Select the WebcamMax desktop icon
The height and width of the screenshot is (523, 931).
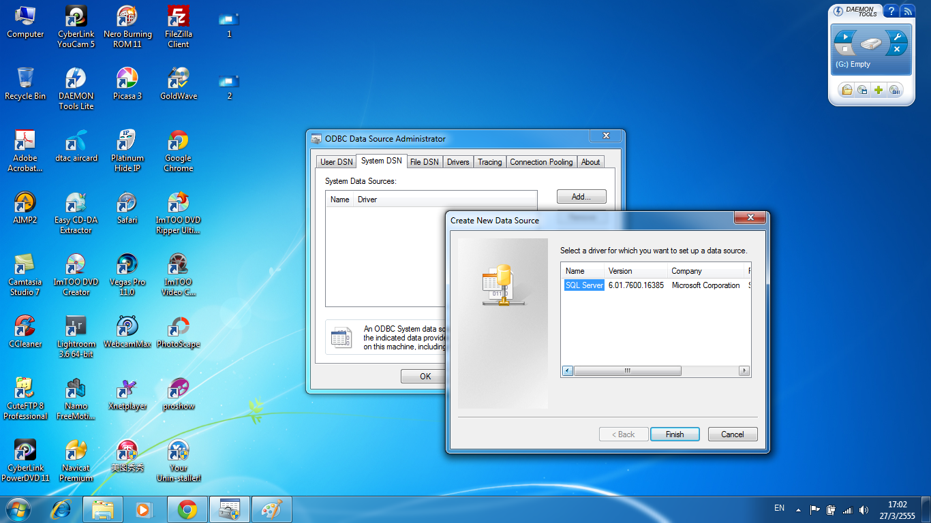[127, 332]
